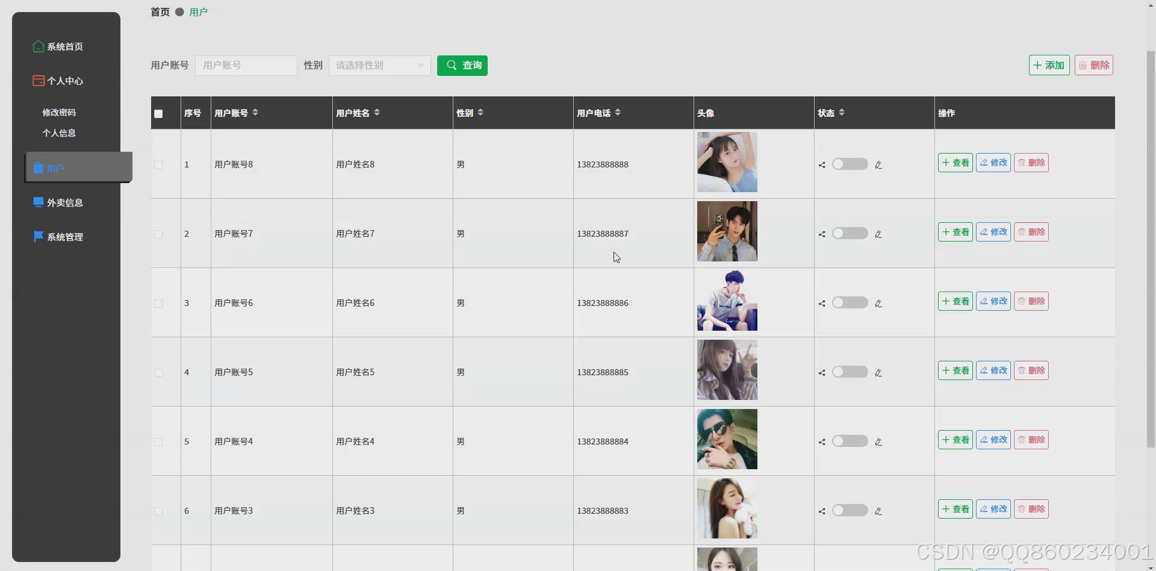Click the share icon in row 用户账号8
This screenshot has height=571, width=1156.
coord(822,165)
